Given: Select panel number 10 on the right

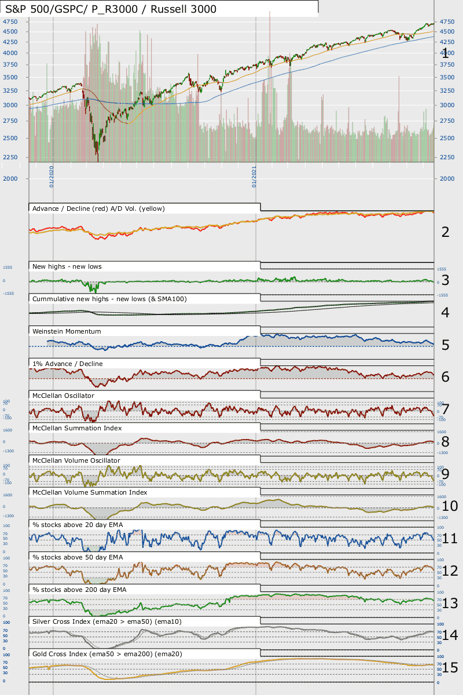Looking at the screenshot, I should [450, 506].
